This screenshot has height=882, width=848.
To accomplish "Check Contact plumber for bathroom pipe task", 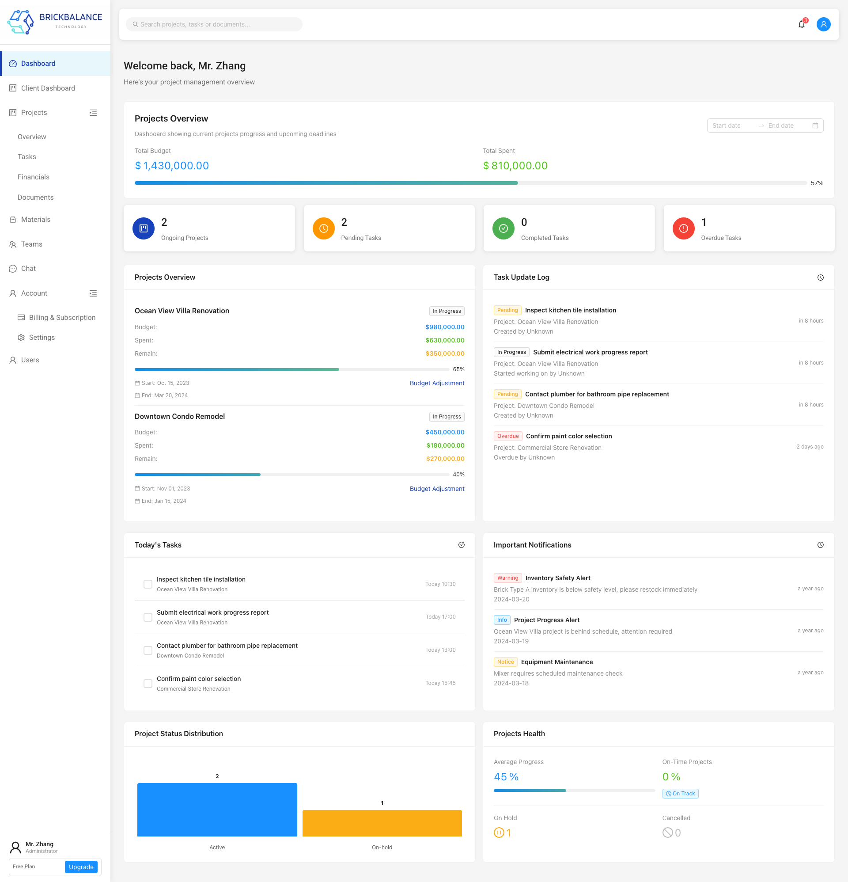I will pos(148,650).
